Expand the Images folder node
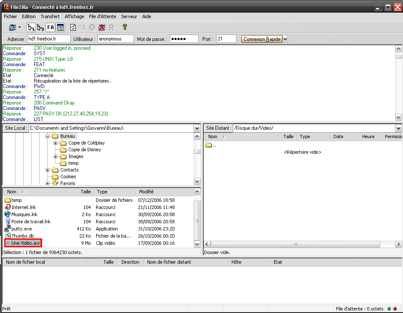This screenshot has height=313, width=403. (55, 157)
